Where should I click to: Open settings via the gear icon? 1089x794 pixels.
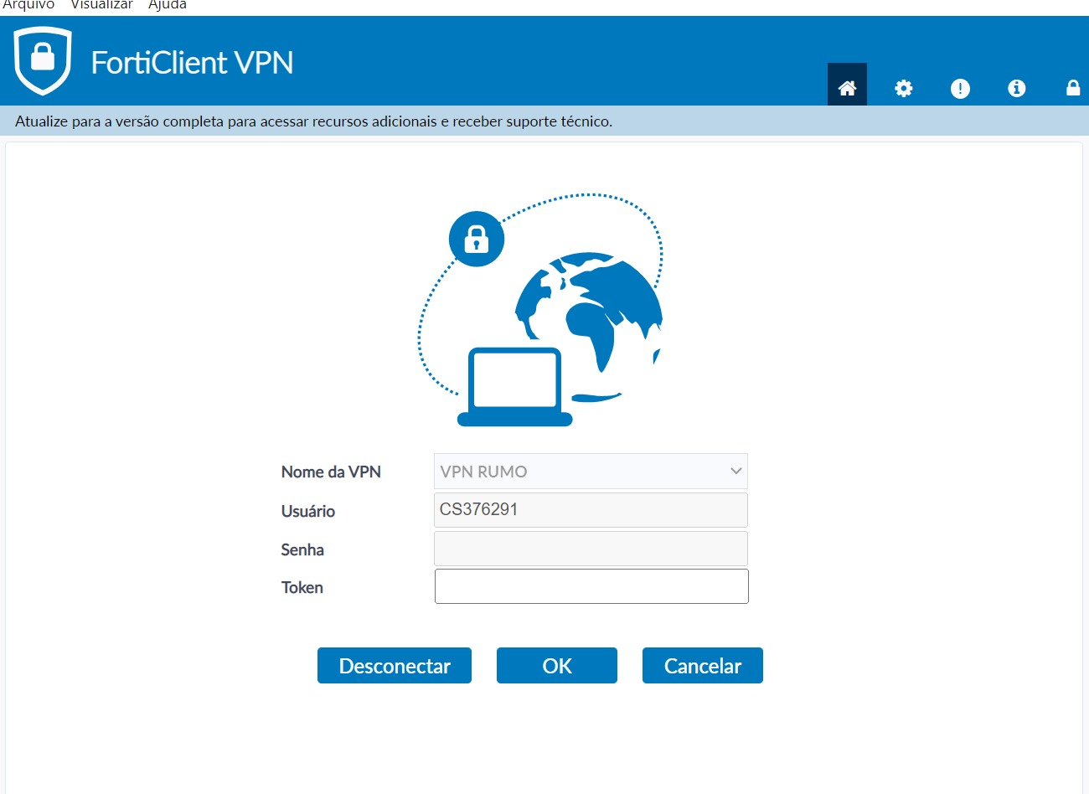(x=903, y=88)
